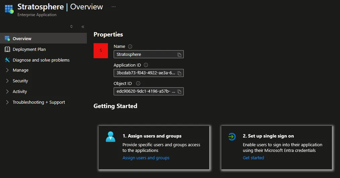Click the Deployment Plan book icon
This screenshot has height=178, width=340.
pyautogui.click(x=7, y=49)
